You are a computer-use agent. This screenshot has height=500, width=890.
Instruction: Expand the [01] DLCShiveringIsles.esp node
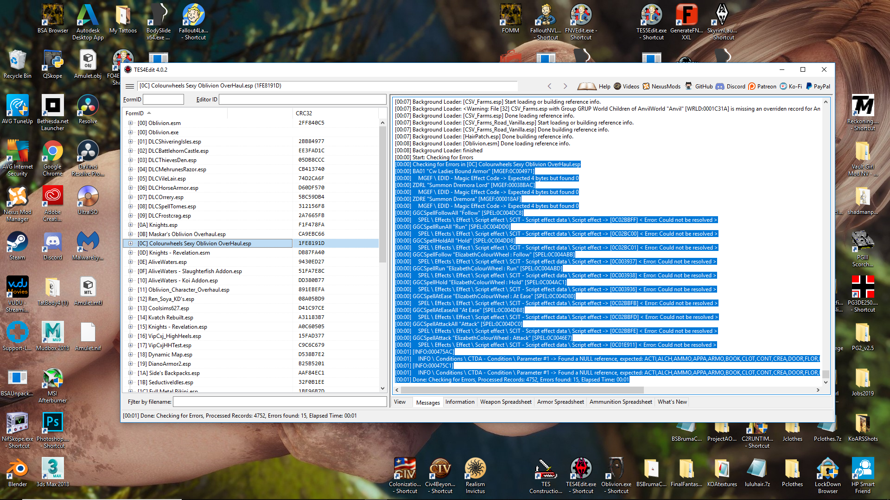[130, 142]
